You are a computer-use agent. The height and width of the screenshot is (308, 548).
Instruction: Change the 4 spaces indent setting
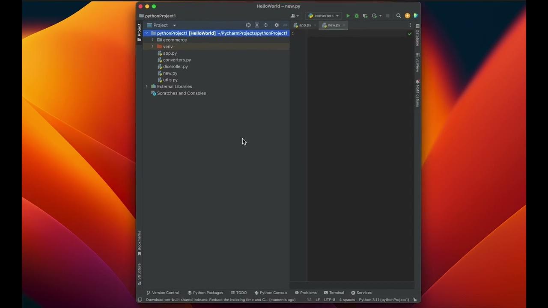click(347, 300)
